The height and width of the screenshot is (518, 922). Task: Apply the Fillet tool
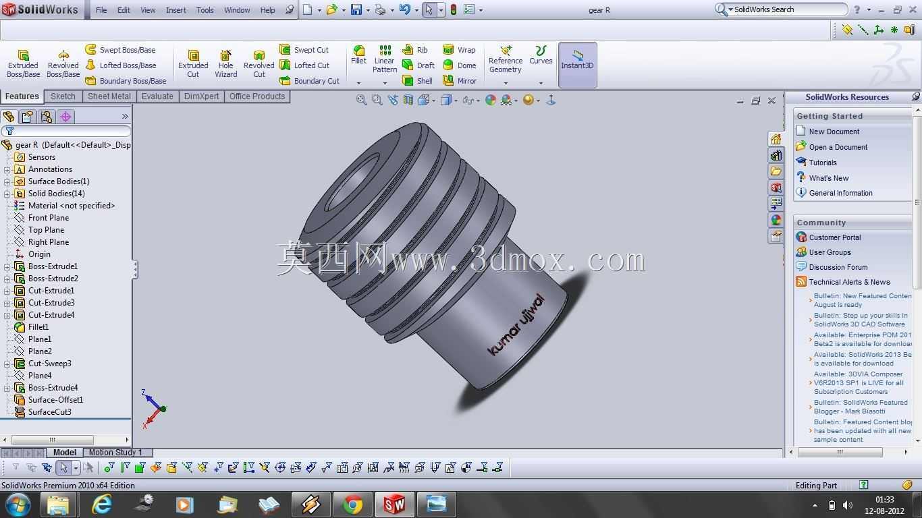[x=358, y=55]
